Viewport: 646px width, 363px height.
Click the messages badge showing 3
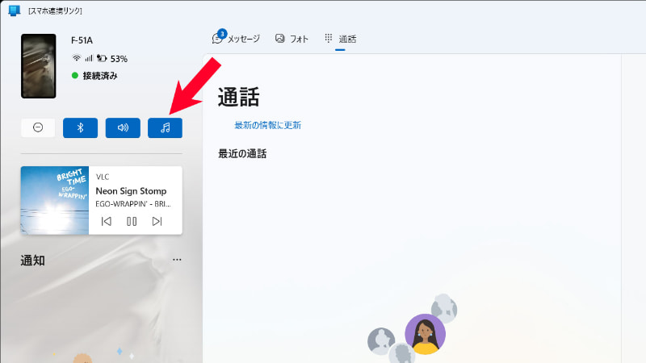tap(222, 34)
